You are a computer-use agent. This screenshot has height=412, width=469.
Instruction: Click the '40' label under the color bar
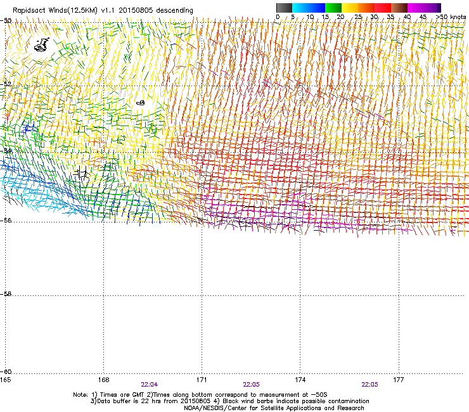pos(407,17)
